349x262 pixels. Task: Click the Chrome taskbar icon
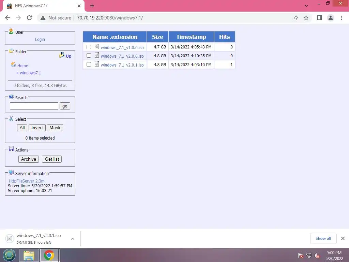[x=49, y=255]
